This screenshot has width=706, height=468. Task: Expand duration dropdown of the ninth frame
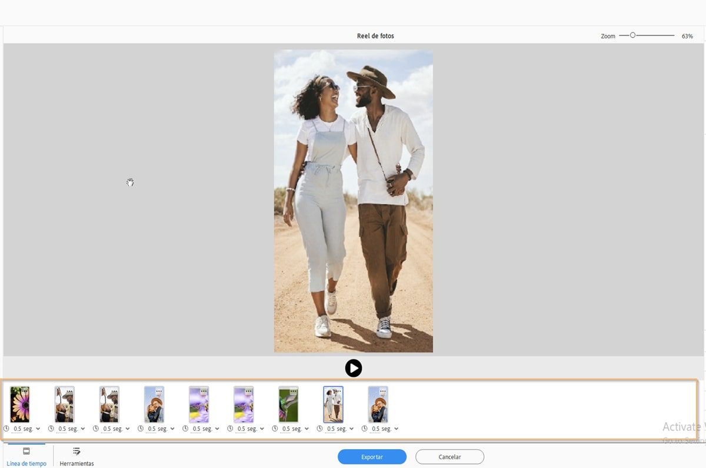pos(396,429)
